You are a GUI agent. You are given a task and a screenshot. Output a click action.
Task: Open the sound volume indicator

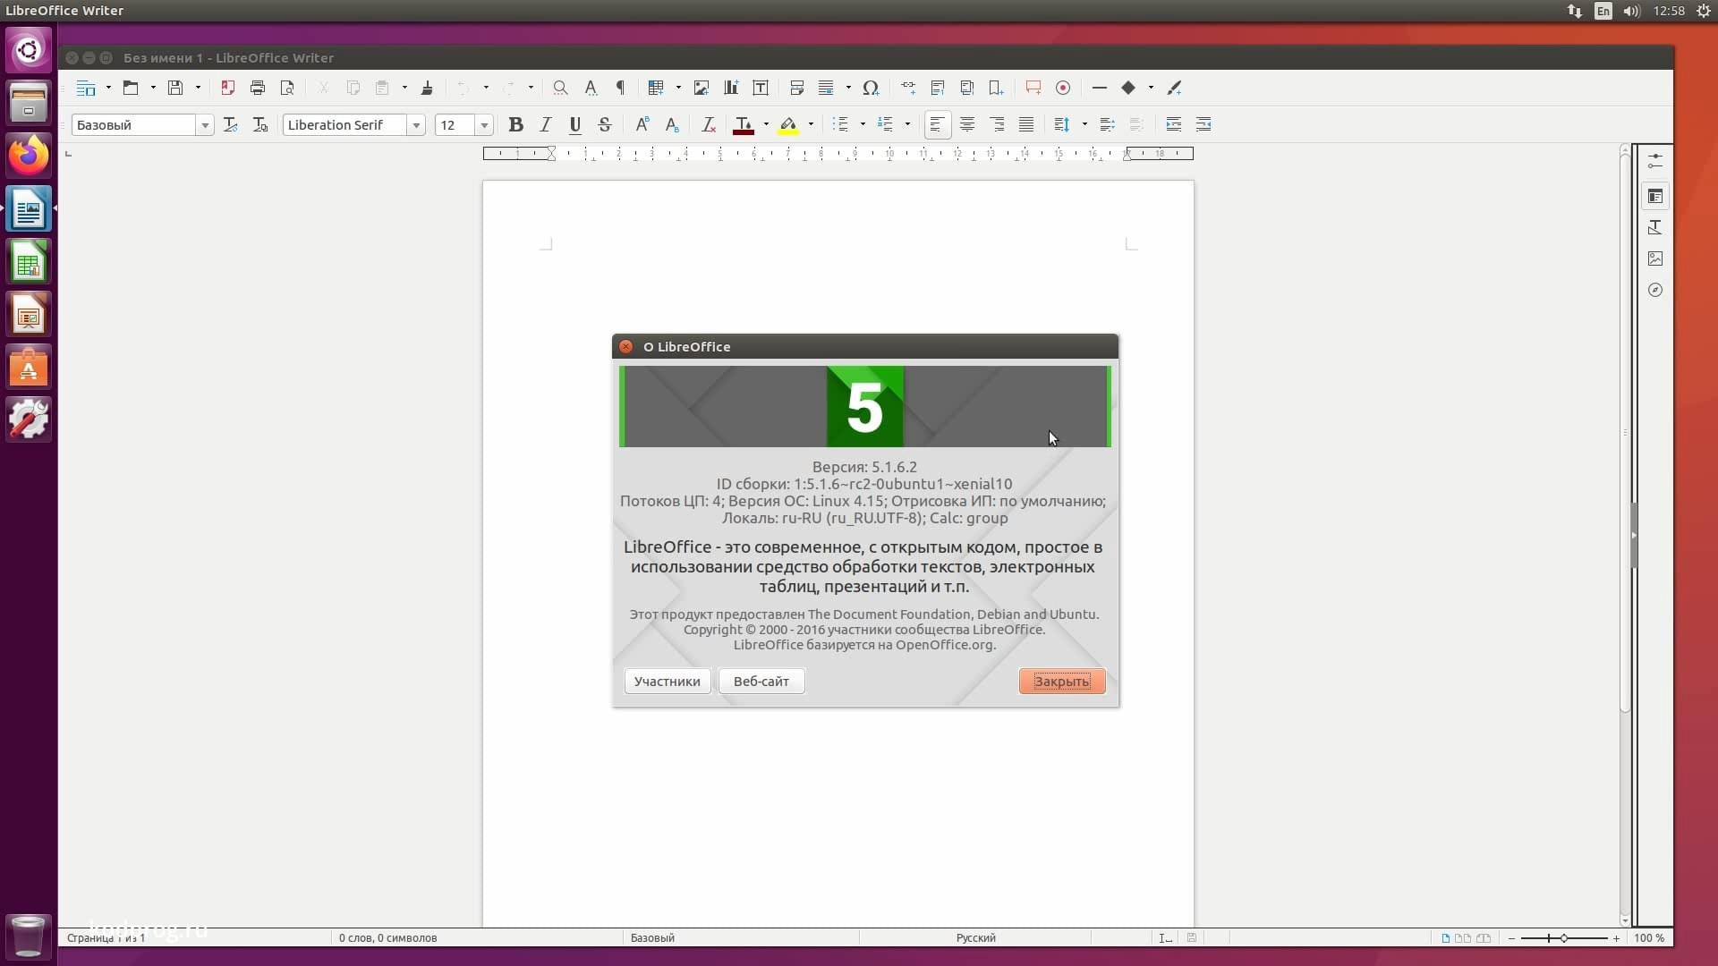pyautogui.click(x=1631, y=11)
